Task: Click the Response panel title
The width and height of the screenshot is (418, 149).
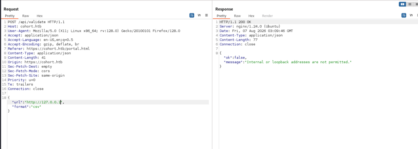Action: tap(224, 9)
